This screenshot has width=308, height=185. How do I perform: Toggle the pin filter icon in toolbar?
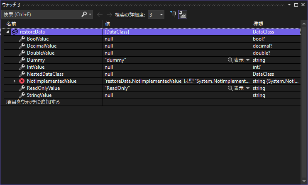[x=173, y=14]
